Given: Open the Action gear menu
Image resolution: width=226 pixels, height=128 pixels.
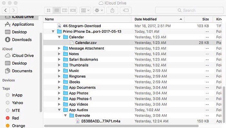Looking at the screenshot, I should pos(99,10).
